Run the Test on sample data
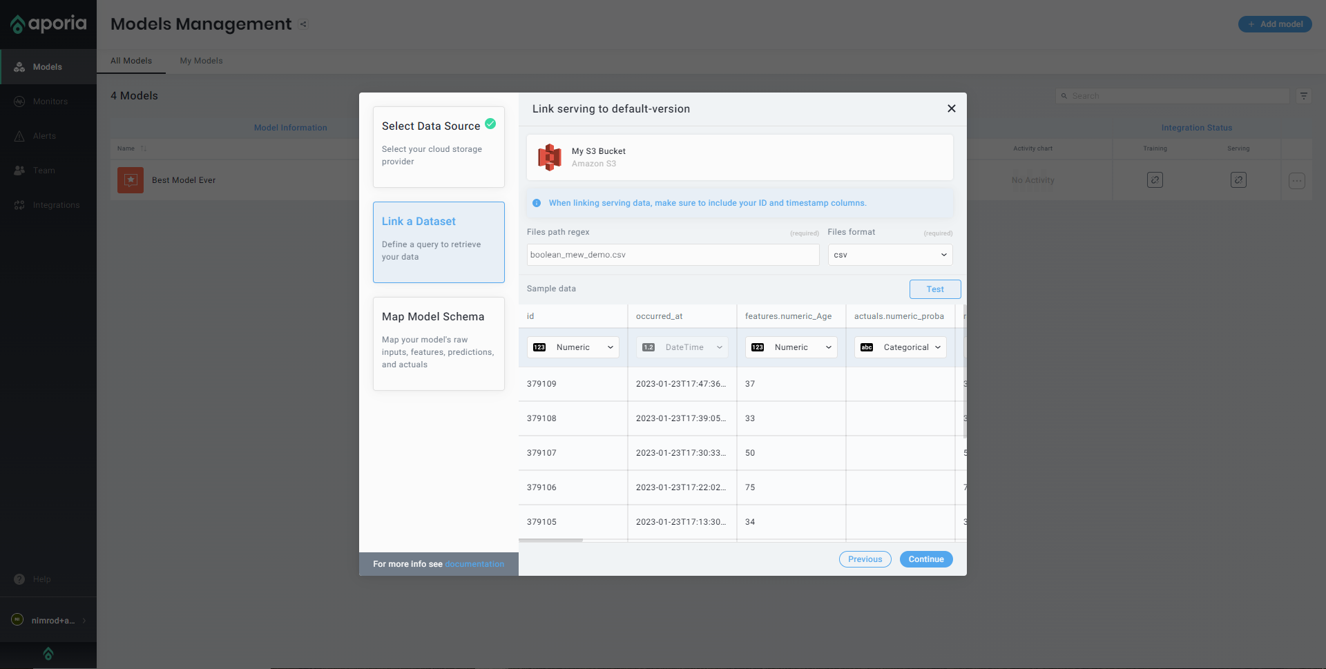Screen dimensions: 1326x669 (934, 289)
